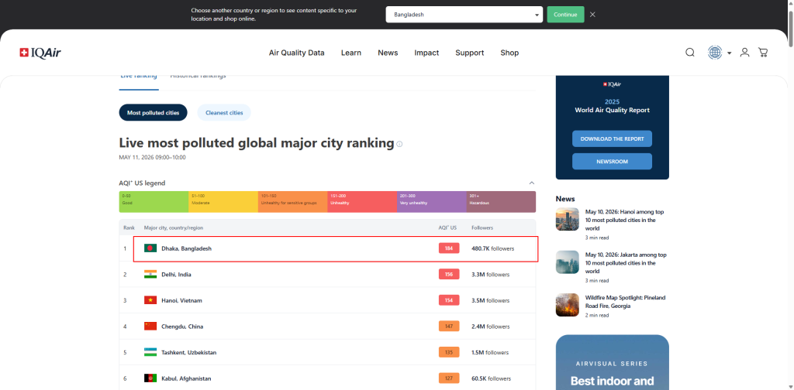The height and width of the screenshot is (390, 794).
Task: Click AQI badge 135 for Tashkent
Action: (x=449, y=352)
